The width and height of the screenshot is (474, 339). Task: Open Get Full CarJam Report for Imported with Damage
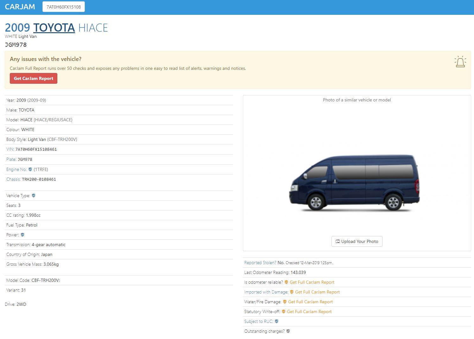[x=317, y=292]
